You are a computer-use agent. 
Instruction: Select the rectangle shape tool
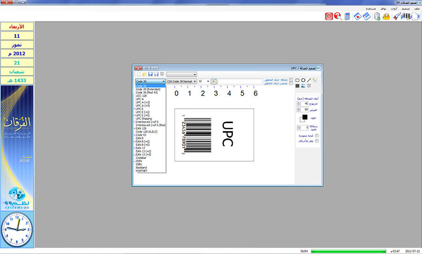297,80
